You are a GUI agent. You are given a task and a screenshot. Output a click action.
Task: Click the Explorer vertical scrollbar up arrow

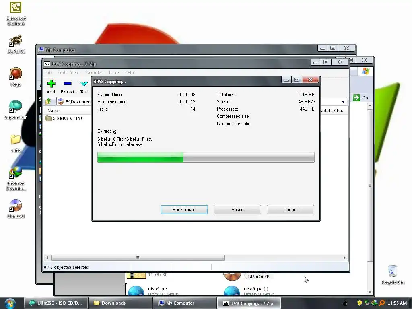click(370, 106)
